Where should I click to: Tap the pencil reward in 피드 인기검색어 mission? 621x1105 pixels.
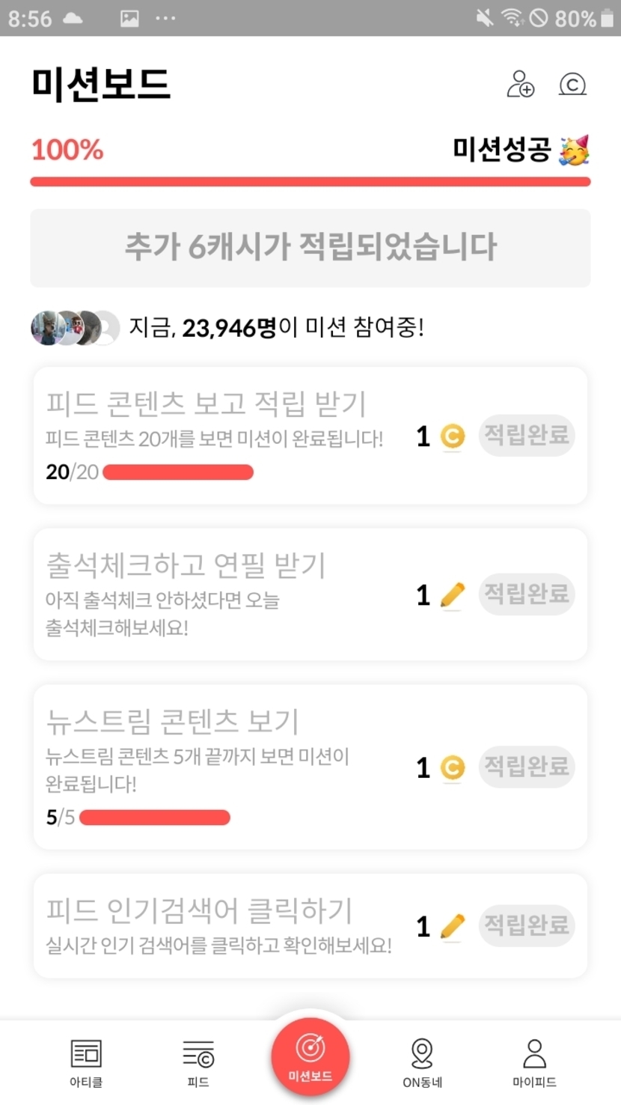(452, 927)
